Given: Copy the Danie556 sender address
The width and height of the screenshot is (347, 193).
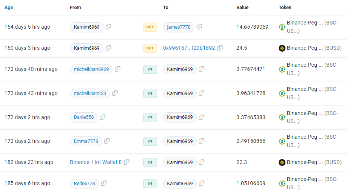Looking at the screenshot, I should 102,117.
